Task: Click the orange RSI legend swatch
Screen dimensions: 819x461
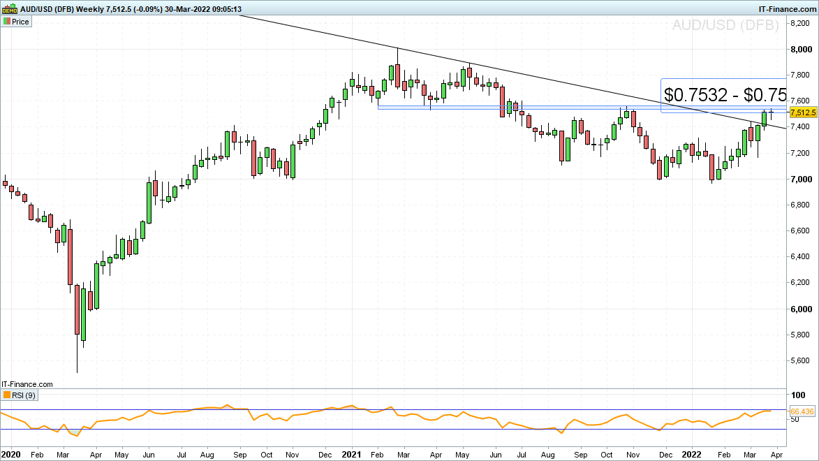Action: point(7,395)
